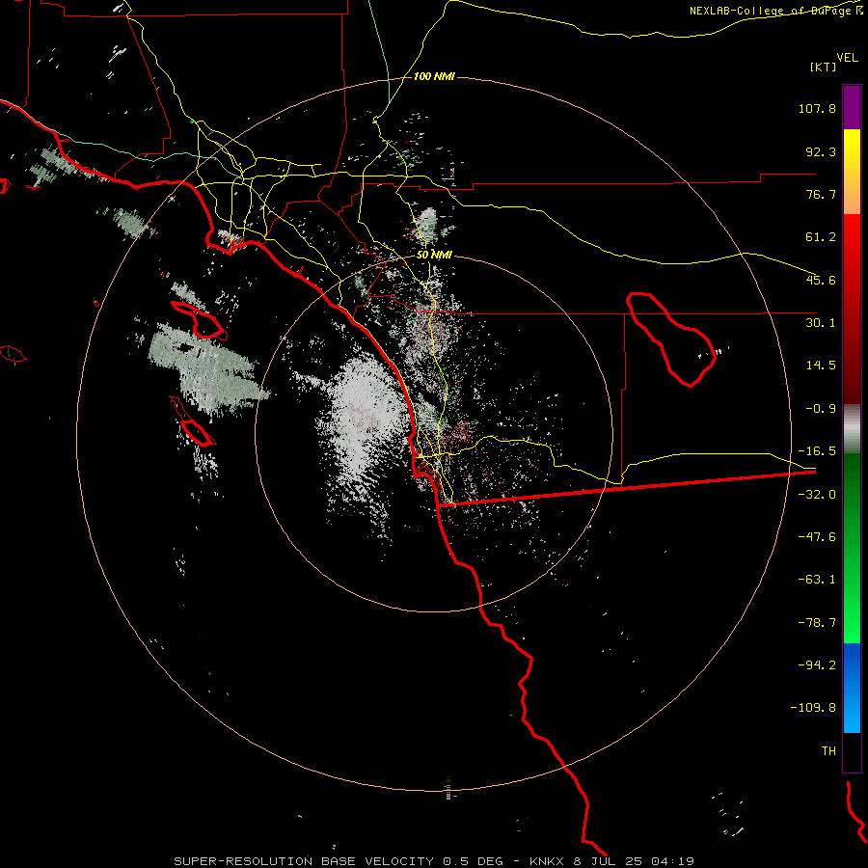Click the 50 NMI range ring label
The width and height of the screenshot is (868, 868).
pos(434,255)
